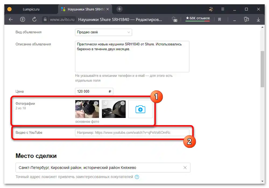Click the Видео с YouTube link field
Screen dimensions: 269x188
132,132
